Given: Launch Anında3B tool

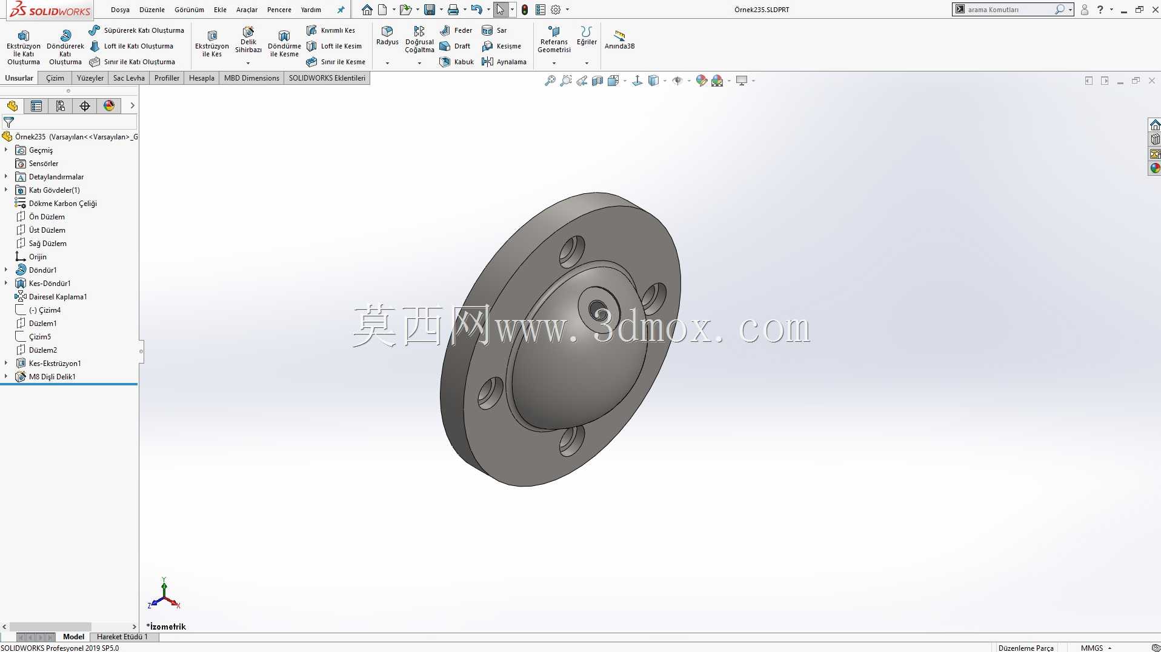Looking at the screenshot, I should (x=619, y=40).
